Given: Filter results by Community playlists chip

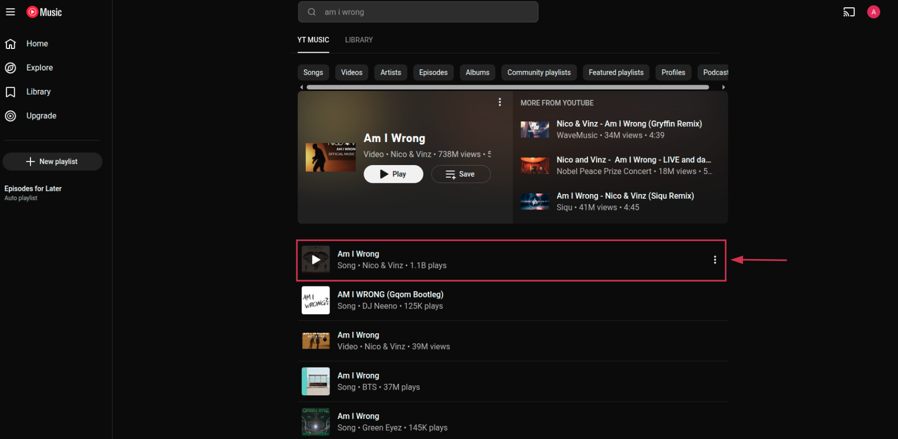Looking at the screenshot, I should (x=539, y=73).
